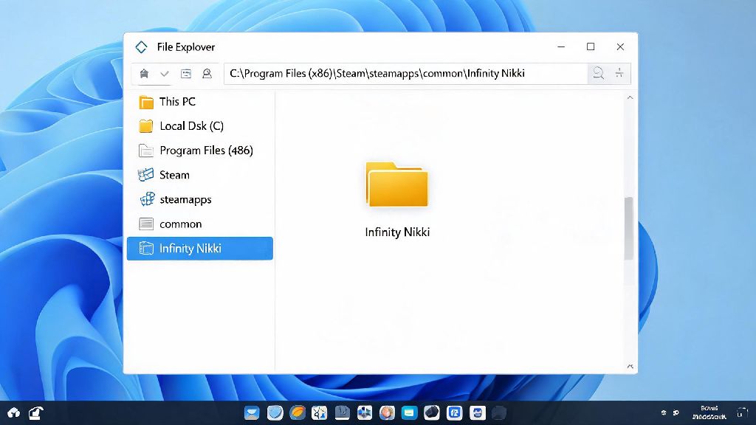Screen dimensions: 756x425
Task: Click the home icon in the toolbar
Action: pos(144,74)
